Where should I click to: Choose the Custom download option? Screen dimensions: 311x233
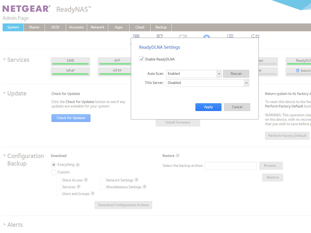(x=53, y=172)
